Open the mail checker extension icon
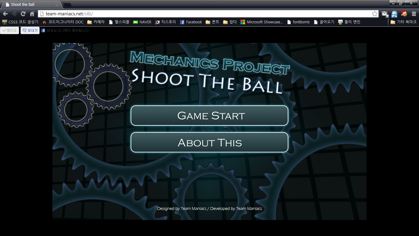This screenshot has width=419, height=236. tap(385, 14)
